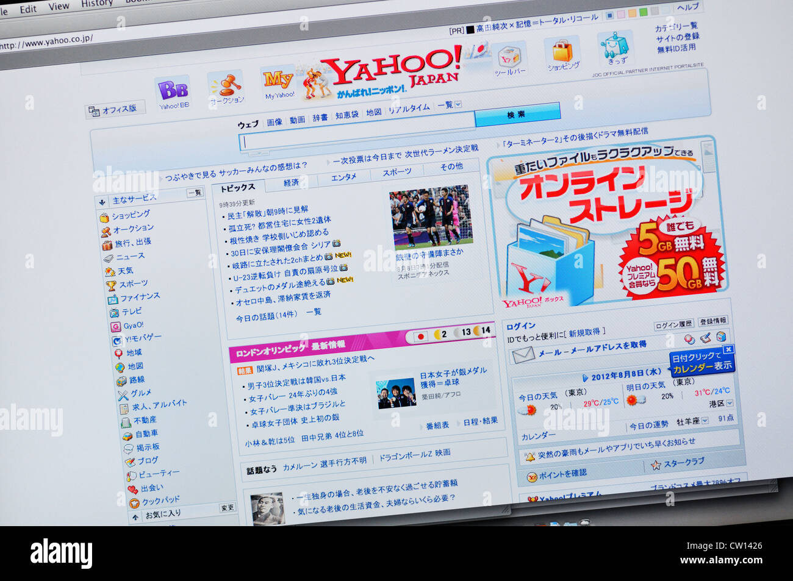This screenshot has height=581, width=793.
Task: Click the browser address bar URL
Action: tap(46, 42)
